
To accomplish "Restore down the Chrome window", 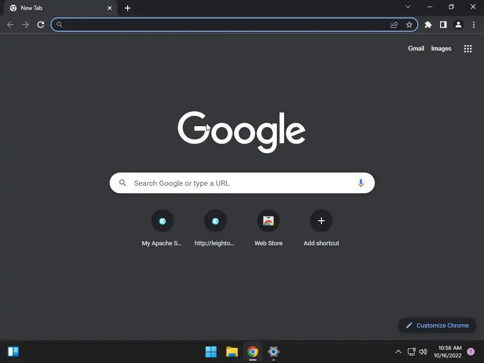I will click(451, 7).
